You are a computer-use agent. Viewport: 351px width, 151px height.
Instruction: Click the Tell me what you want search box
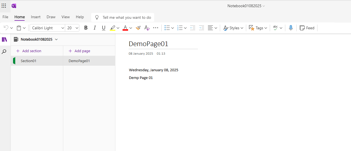coord(123,17)
